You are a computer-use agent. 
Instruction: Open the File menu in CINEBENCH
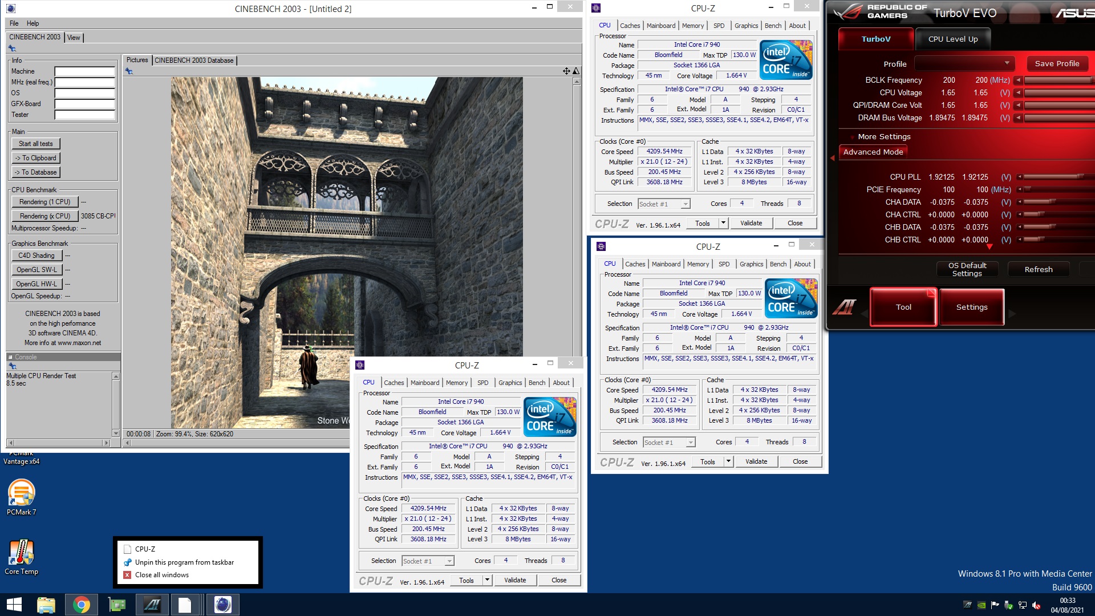[x=14, y=23]
